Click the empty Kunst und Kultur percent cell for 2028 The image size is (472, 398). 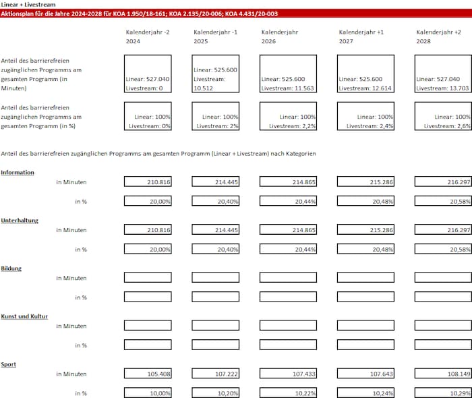coord(442,345)
